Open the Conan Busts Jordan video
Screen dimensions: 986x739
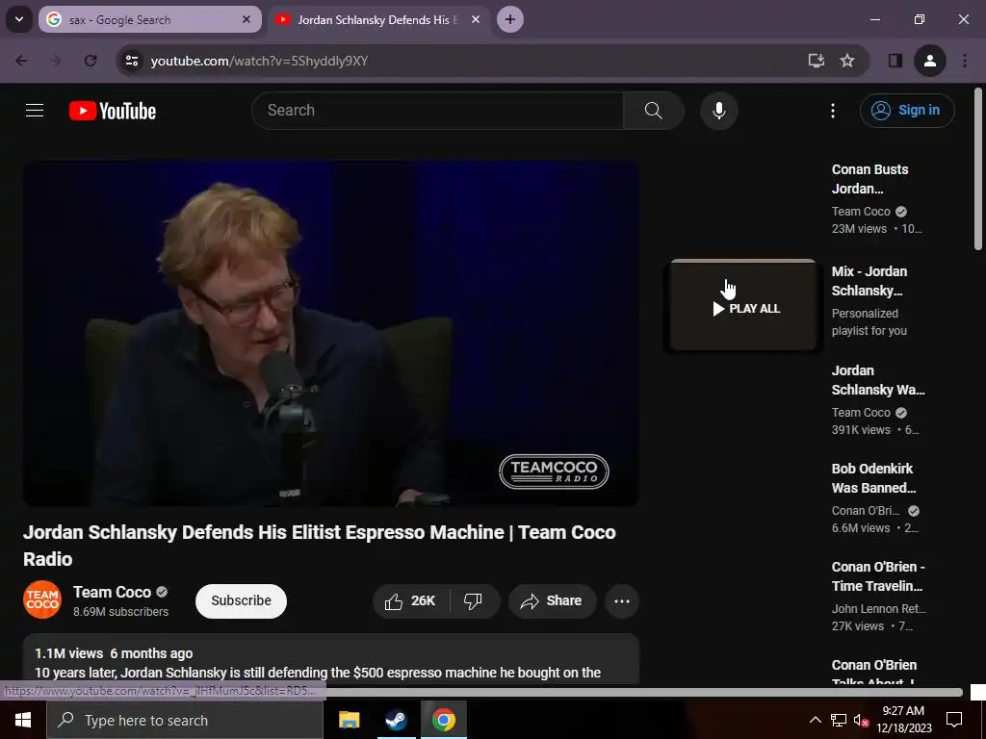870,179
